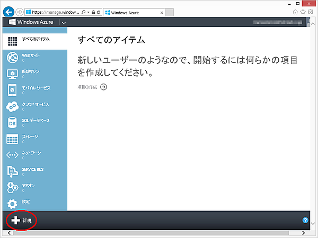The height and width of the screenshot is (238, 318).
Task: Select すべてのアイテム in the sidebar
Action: 35,40
